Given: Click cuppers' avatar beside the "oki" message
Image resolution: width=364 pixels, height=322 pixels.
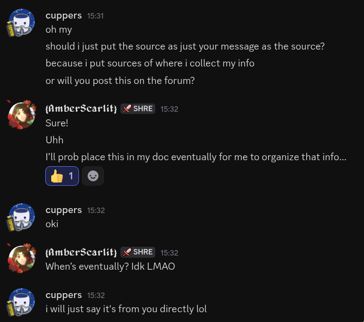Looking at the screenshot, I should [x=22, y=217].
